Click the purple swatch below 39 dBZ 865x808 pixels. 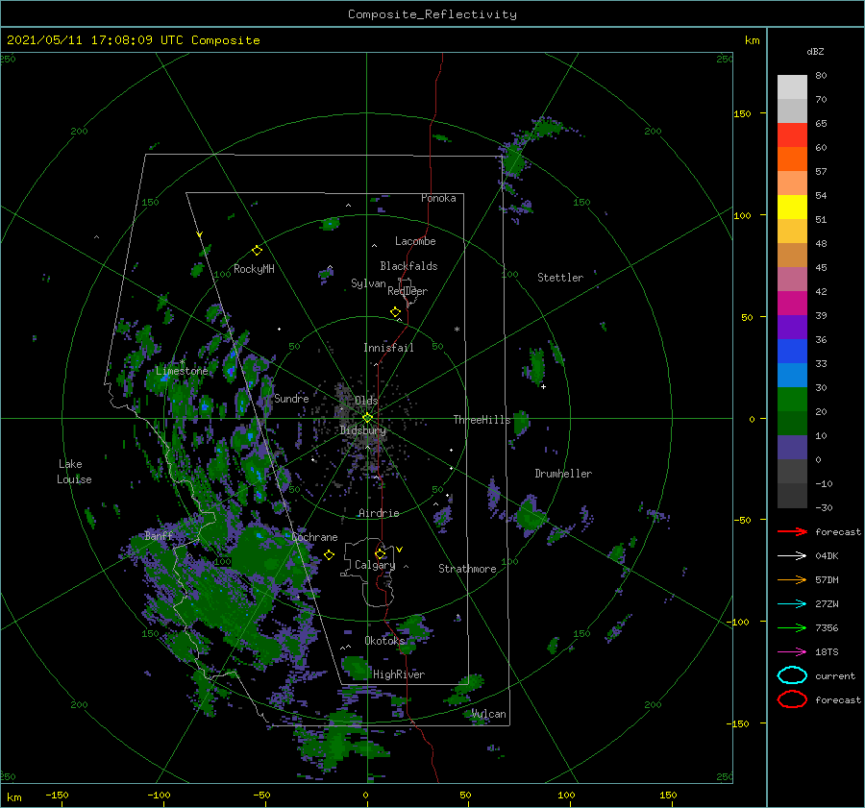tap(792, 327)
